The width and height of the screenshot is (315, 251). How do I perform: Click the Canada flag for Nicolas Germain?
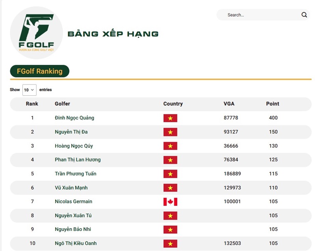(x=170, y=202)
